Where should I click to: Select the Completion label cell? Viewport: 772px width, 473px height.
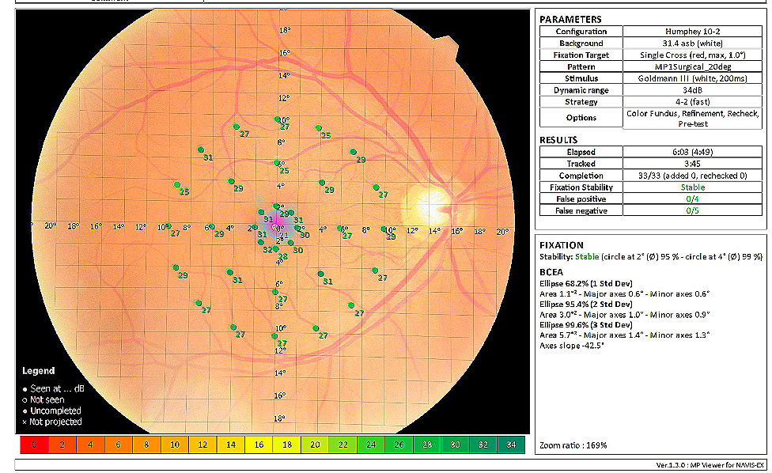tap(581, 176)
